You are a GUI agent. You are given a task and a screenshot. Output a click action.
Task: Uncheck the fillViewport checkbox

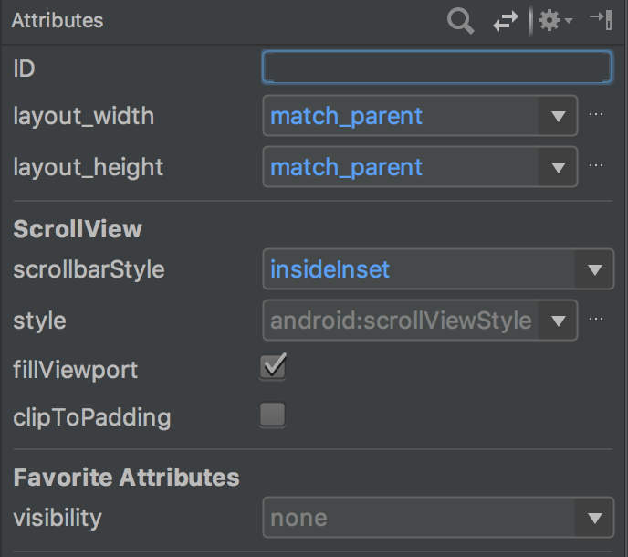click(x=273, y=366)
